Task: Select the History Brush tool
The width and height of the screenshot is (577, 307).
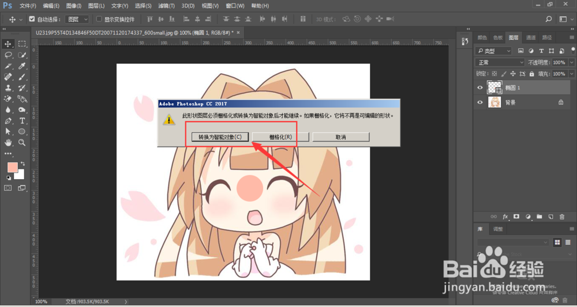Action: [x=22, y=88]
